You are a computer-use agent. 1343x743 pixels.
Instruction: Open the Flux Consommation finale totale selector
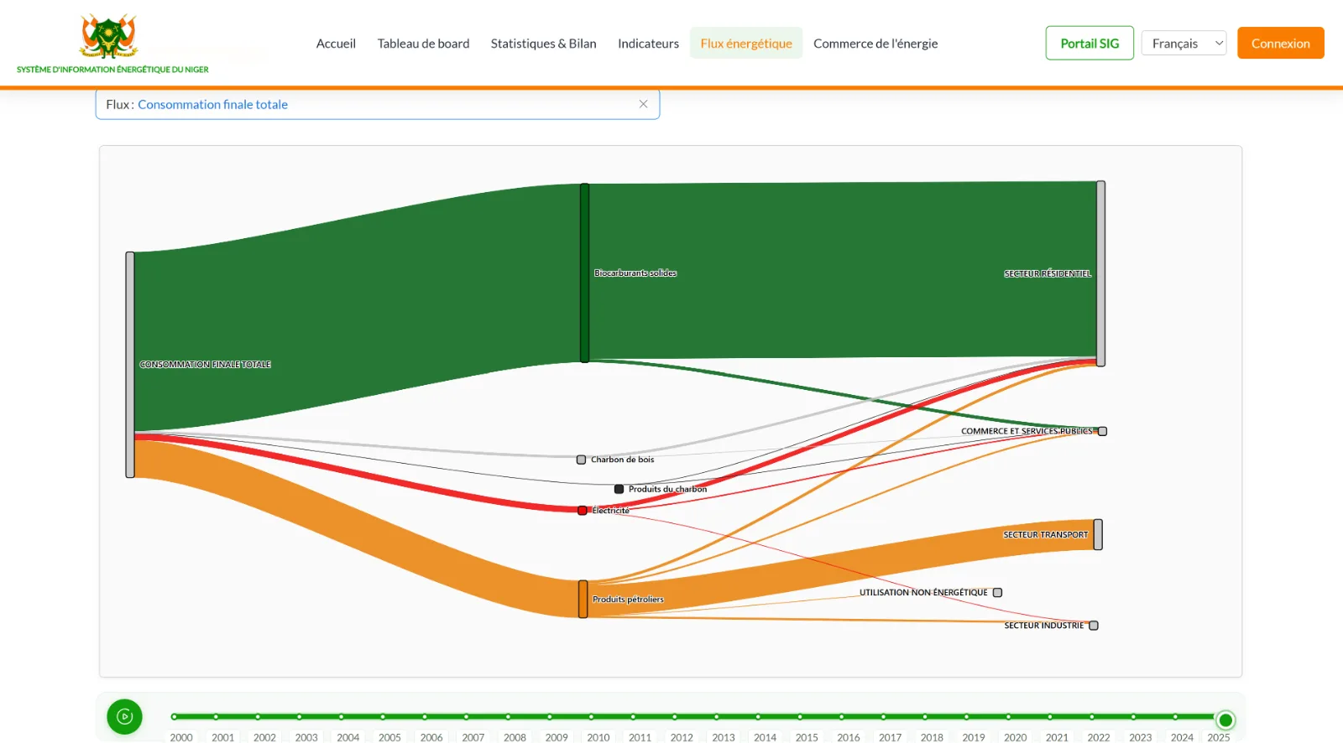[378, 104]
